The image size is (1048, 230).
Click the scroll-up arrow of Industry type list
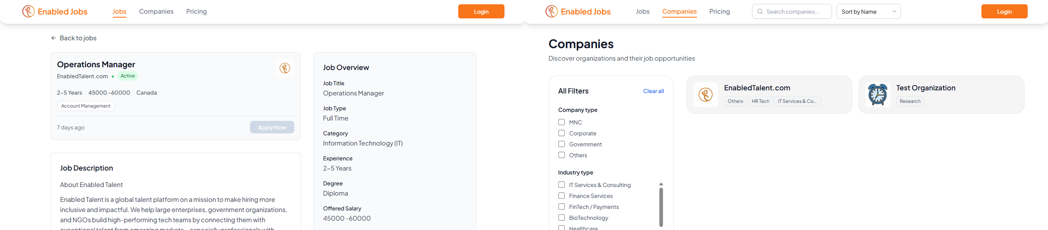661,184
